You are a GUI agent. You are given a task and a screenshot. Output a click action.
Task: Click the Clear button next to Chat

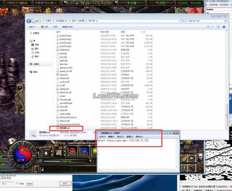point(29,184)
